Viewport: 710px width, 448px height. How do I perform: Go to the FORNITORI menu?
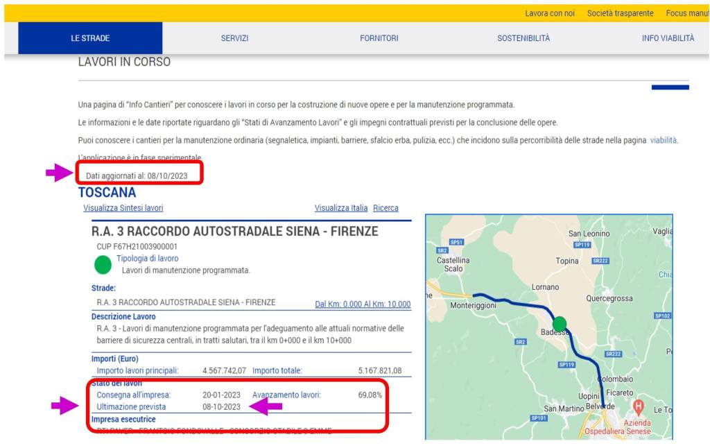tap(379, 38)
